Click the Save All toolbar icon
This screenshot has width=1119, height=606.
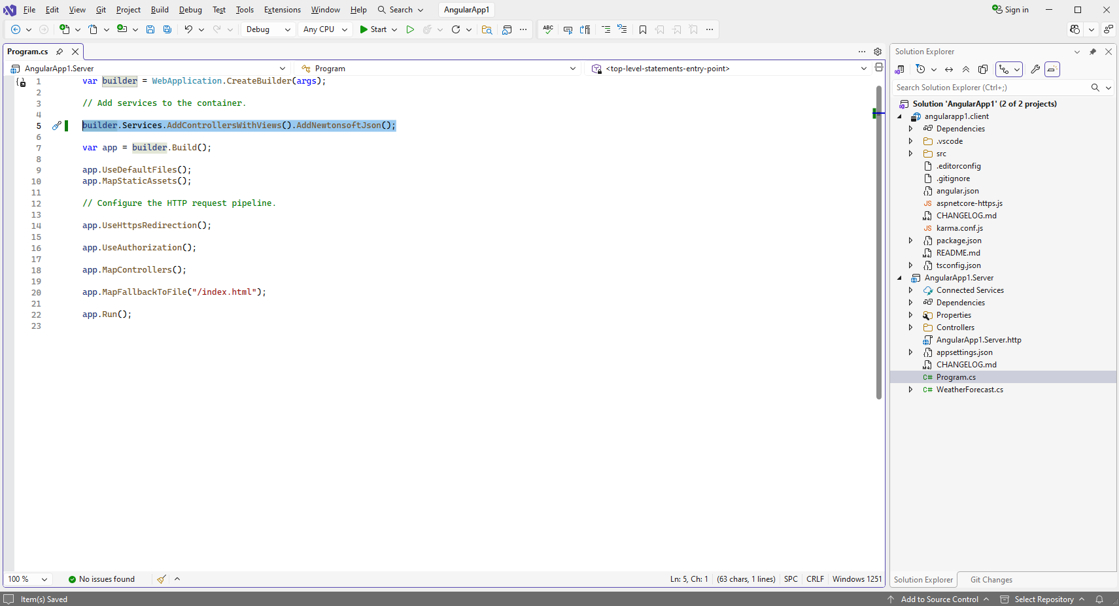[x=167, y=29]
